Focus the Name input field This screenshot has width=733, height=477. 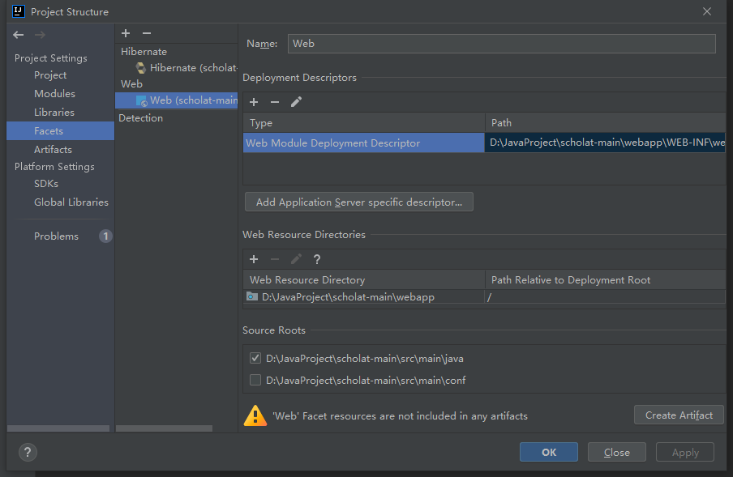click(502, 44)
